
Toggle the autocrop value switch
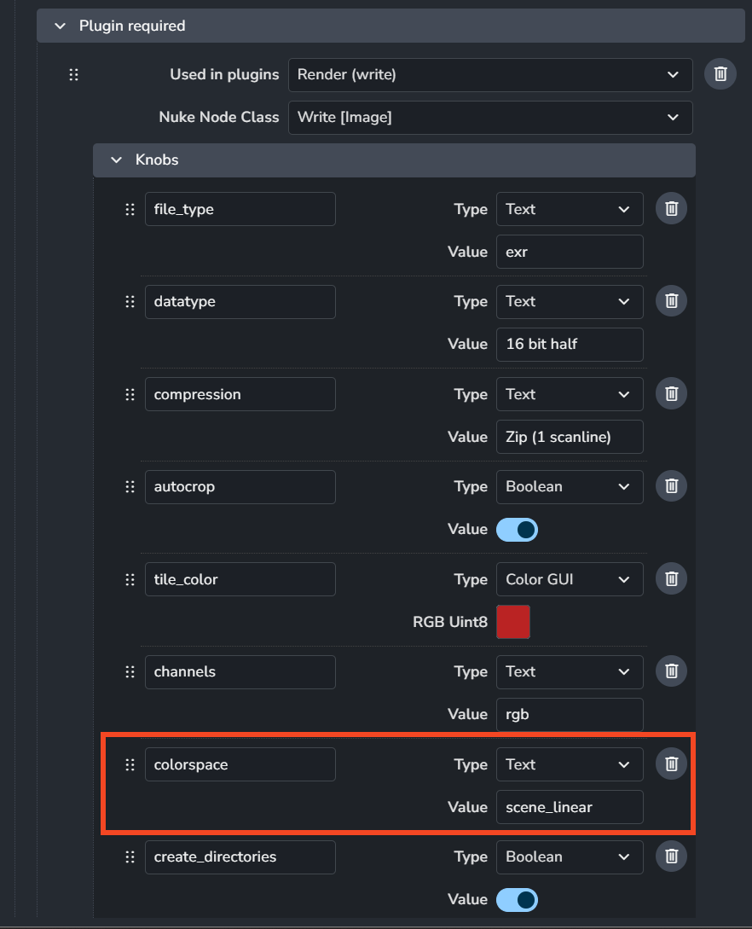click(x=517, y=530)
